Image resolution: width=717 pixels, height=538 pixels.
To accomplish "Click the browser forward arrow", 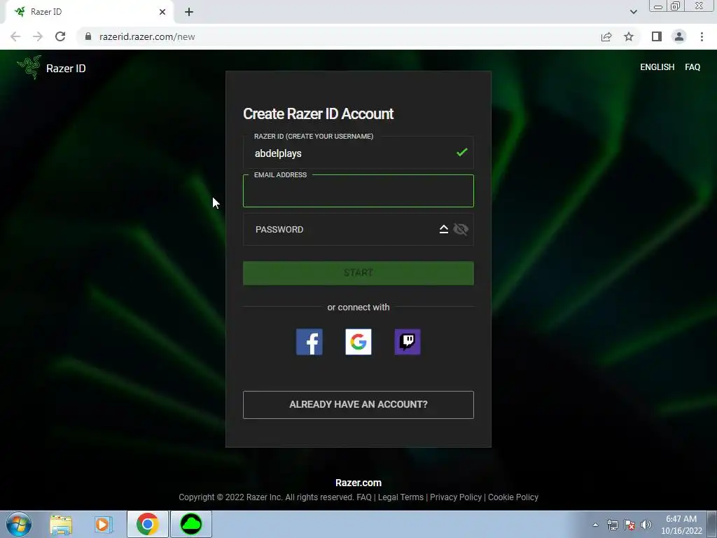I will [x=38, y=36].
